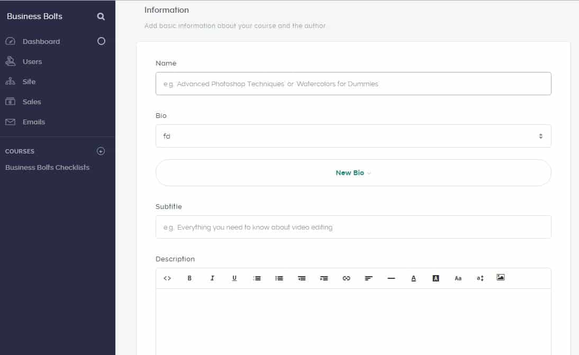579x355 pixels.
Task: Apply underline formatting in the description toolbar
Action: 234,278
